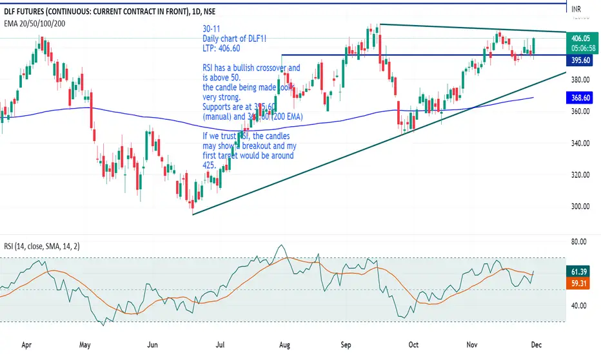The width and height of the screenshot is (601, 354).
Task: Click the 406.05 current price label
Action: coord(580,38)
